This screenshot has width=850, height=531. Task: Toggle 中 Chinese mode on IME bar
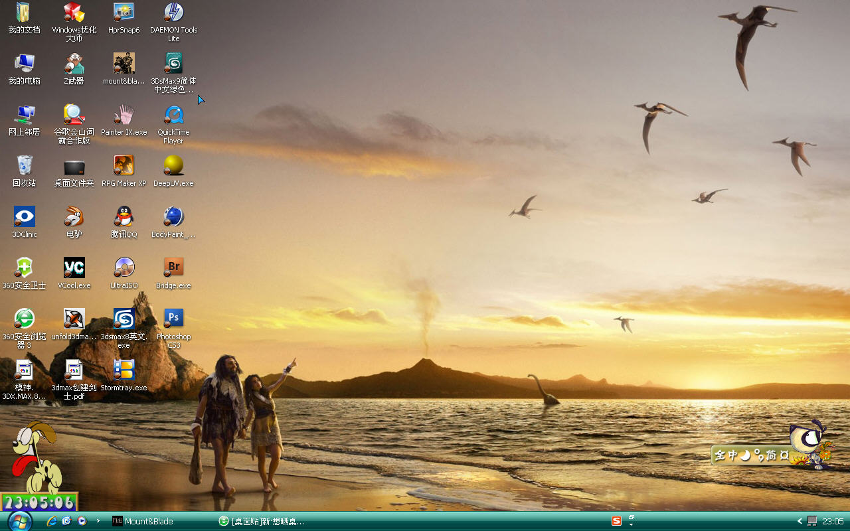(732, 455)
